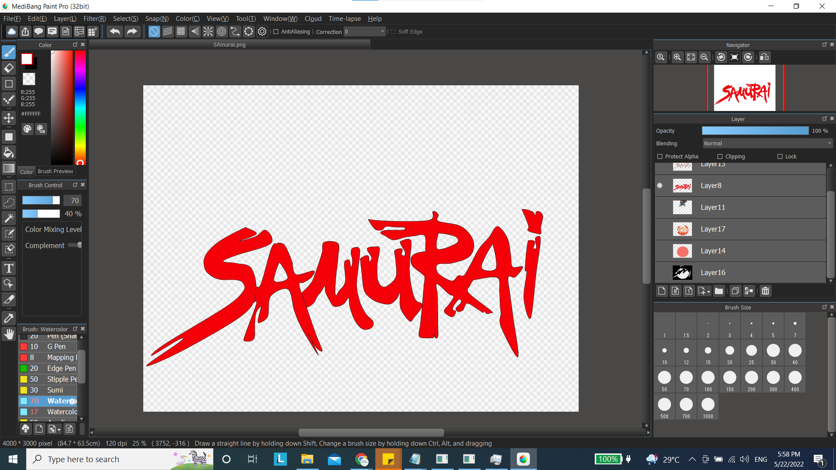Open the Blending mode dropdown
The image size is (836, 470).
pos(768,144)
